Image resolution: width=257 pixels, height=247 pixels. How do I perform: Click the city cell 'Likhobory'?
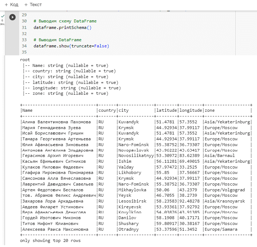[x=130, y=173]
